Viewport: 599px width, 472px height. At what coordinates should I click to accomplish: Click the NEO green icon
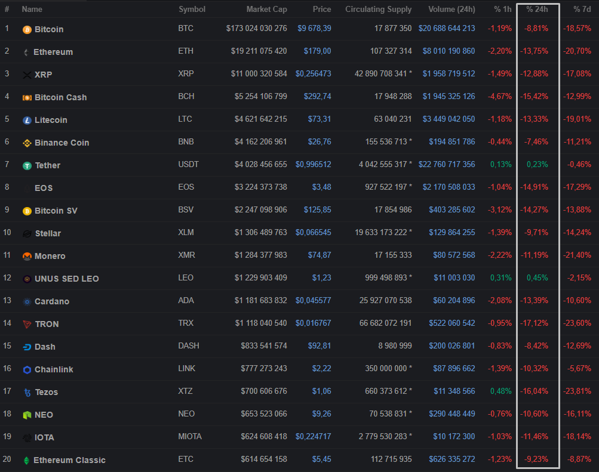pyautogui.click(x=27, y=415)
